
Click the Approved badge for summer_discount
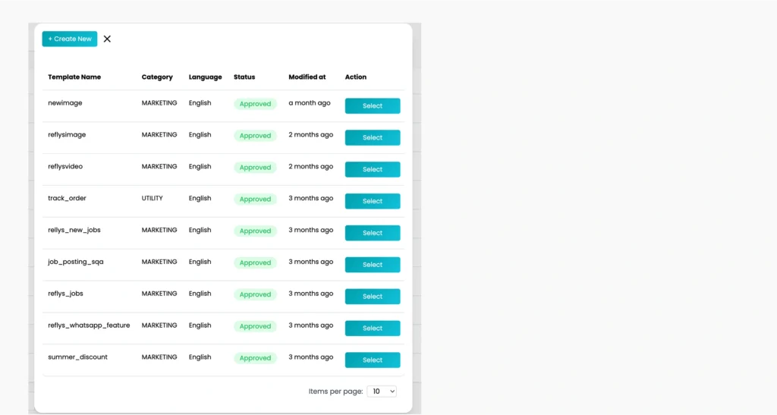255,357
